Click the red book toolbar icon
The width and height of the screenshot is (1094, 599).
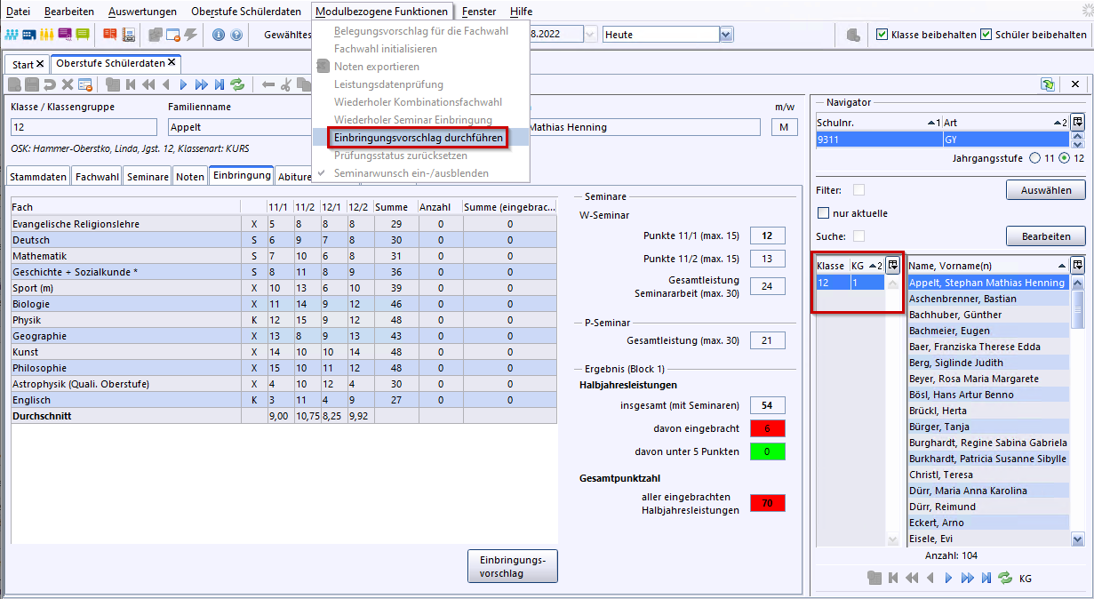point(110,35)
